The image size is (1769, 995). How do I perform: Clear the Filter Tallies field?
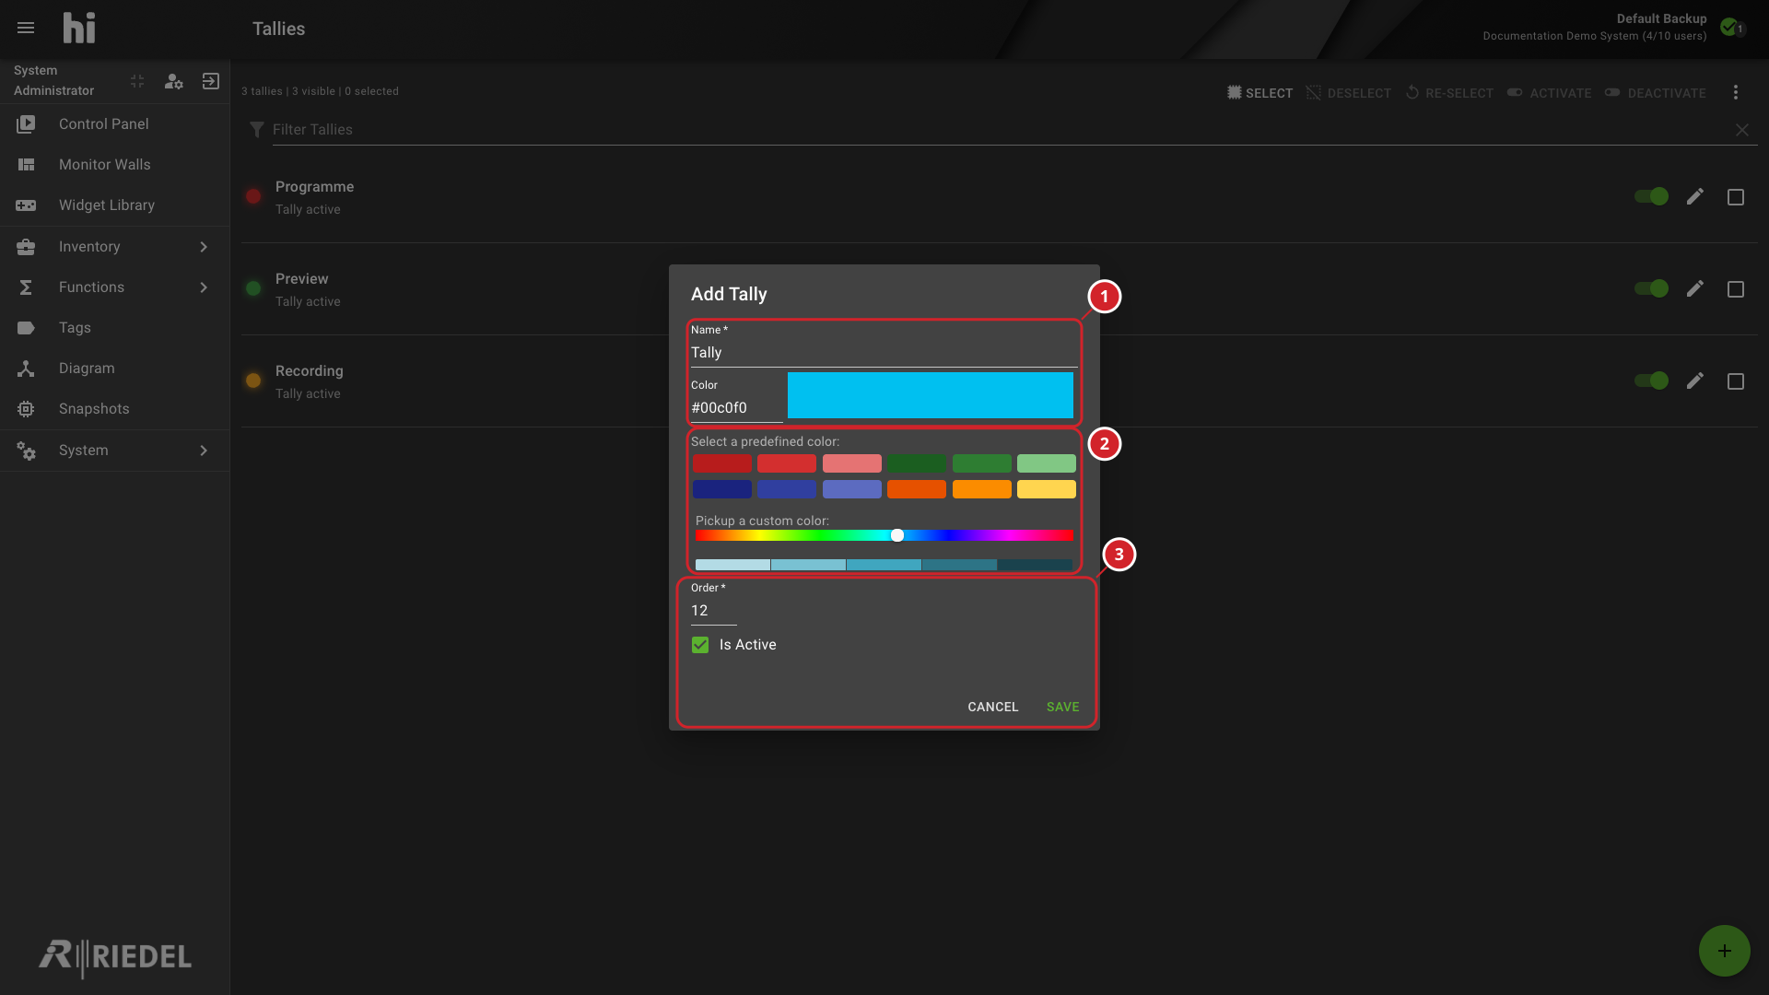coord(1742,130)
